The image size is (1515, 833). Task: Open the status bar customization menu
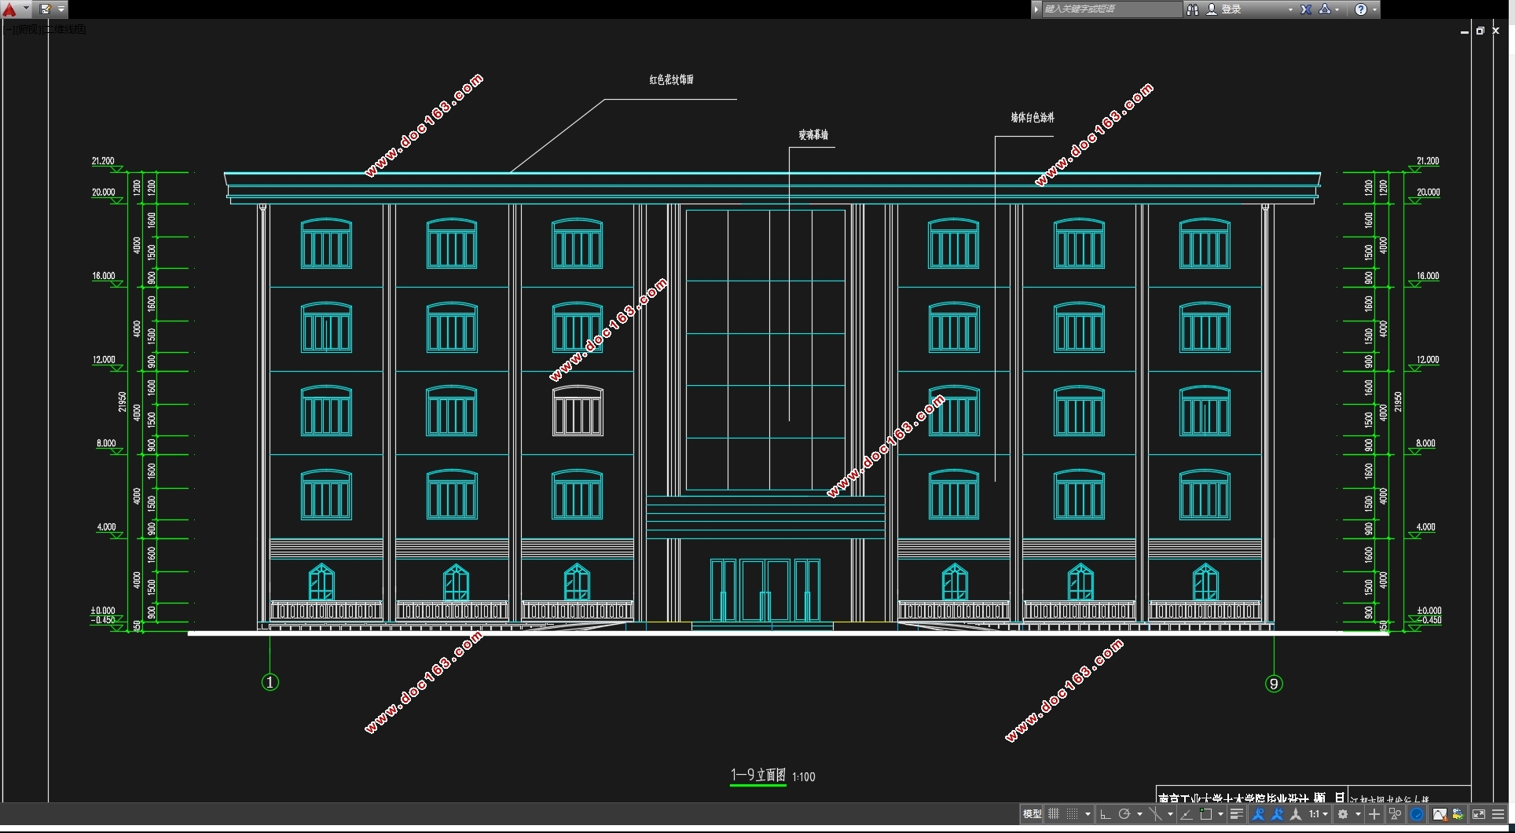tap(1498, 814)
